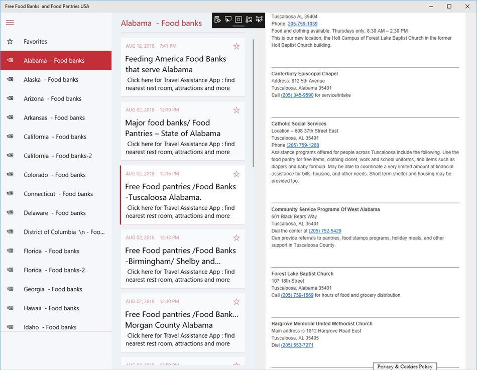The width and height of the screenshot is (477, 370).
Task: Click the Alabama - Food banks page heading
Action: coord(161,23)
